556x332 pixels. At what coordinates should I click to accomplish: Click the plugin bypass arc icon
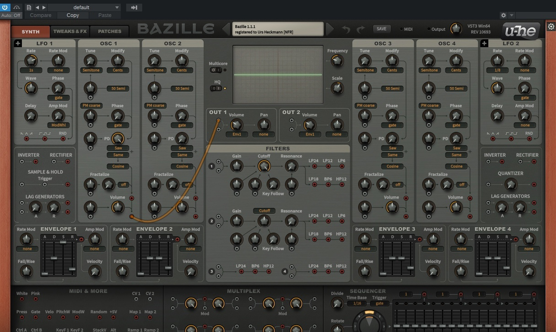tap(17, 7)
